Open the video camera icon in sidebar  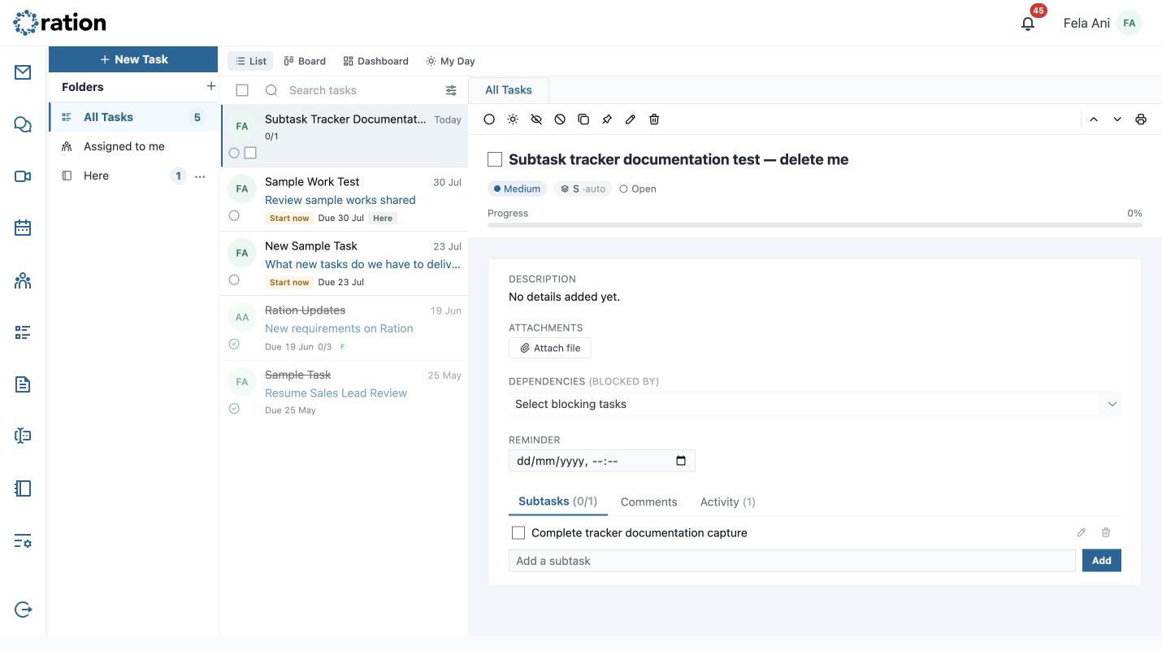[x=23, y=176]
